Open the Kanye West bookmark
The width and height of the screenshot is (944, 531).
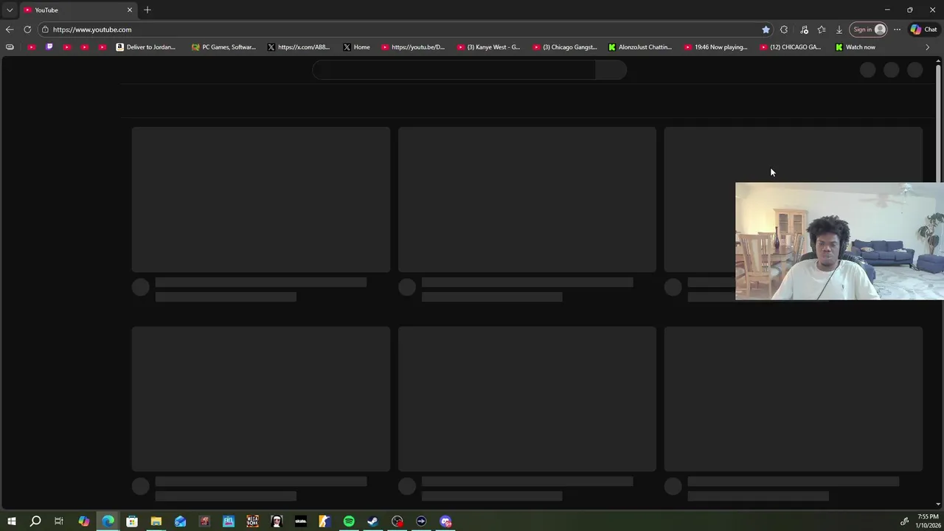pyautogui.click(x=489, y=47)
